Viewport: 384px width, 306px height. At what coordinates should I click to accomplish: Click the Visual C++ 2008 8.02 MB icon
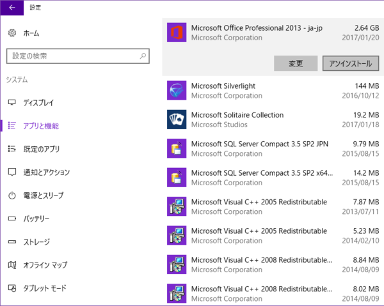point(177,293)
